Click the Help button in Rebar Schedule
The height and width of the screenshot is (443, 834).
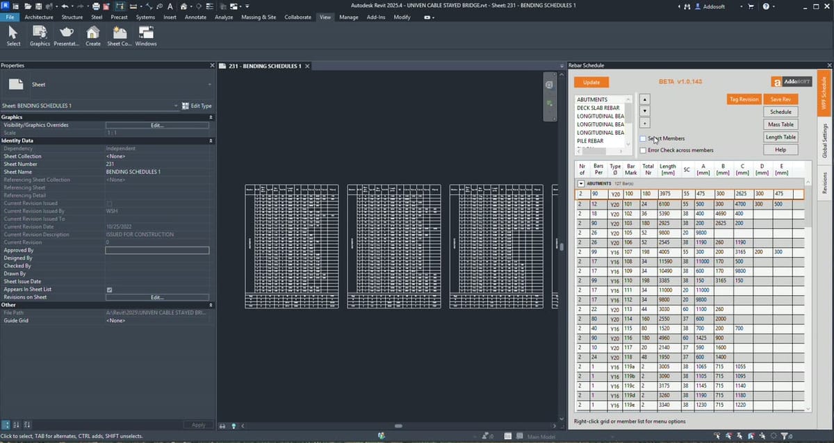781,149
